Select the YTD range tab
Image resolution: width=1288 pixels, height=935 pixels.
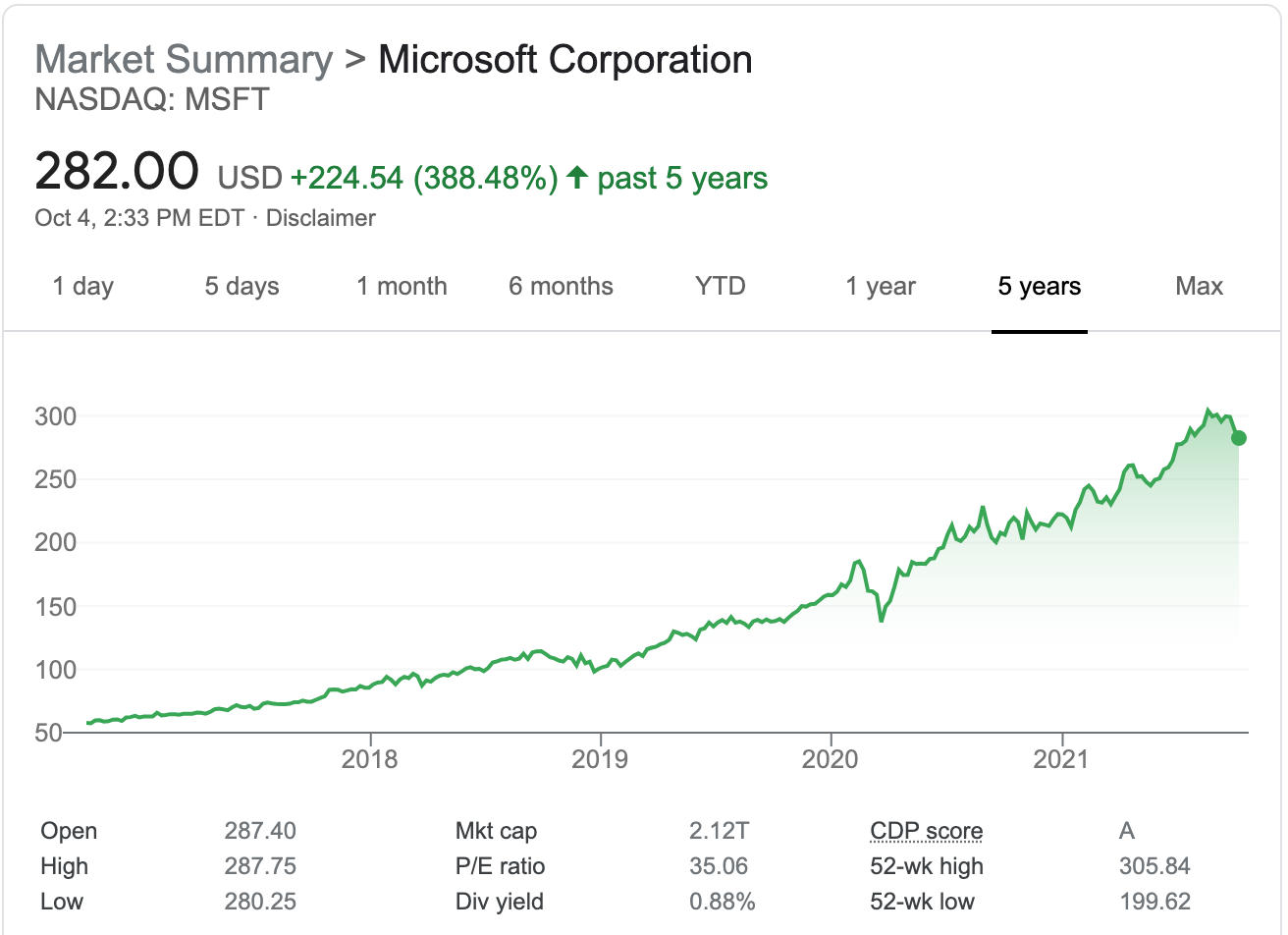coord(721,287)
